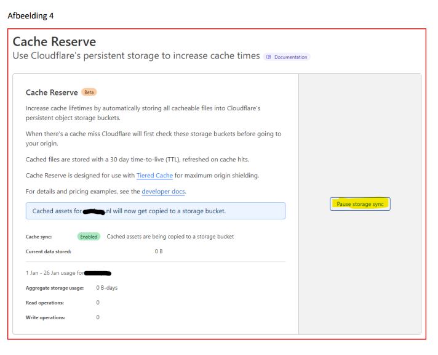The width and height of the screenshot is (438, 355).
Task: Click the '30 day time-to-live (TTL)' sentence
Action: point(137,160)
